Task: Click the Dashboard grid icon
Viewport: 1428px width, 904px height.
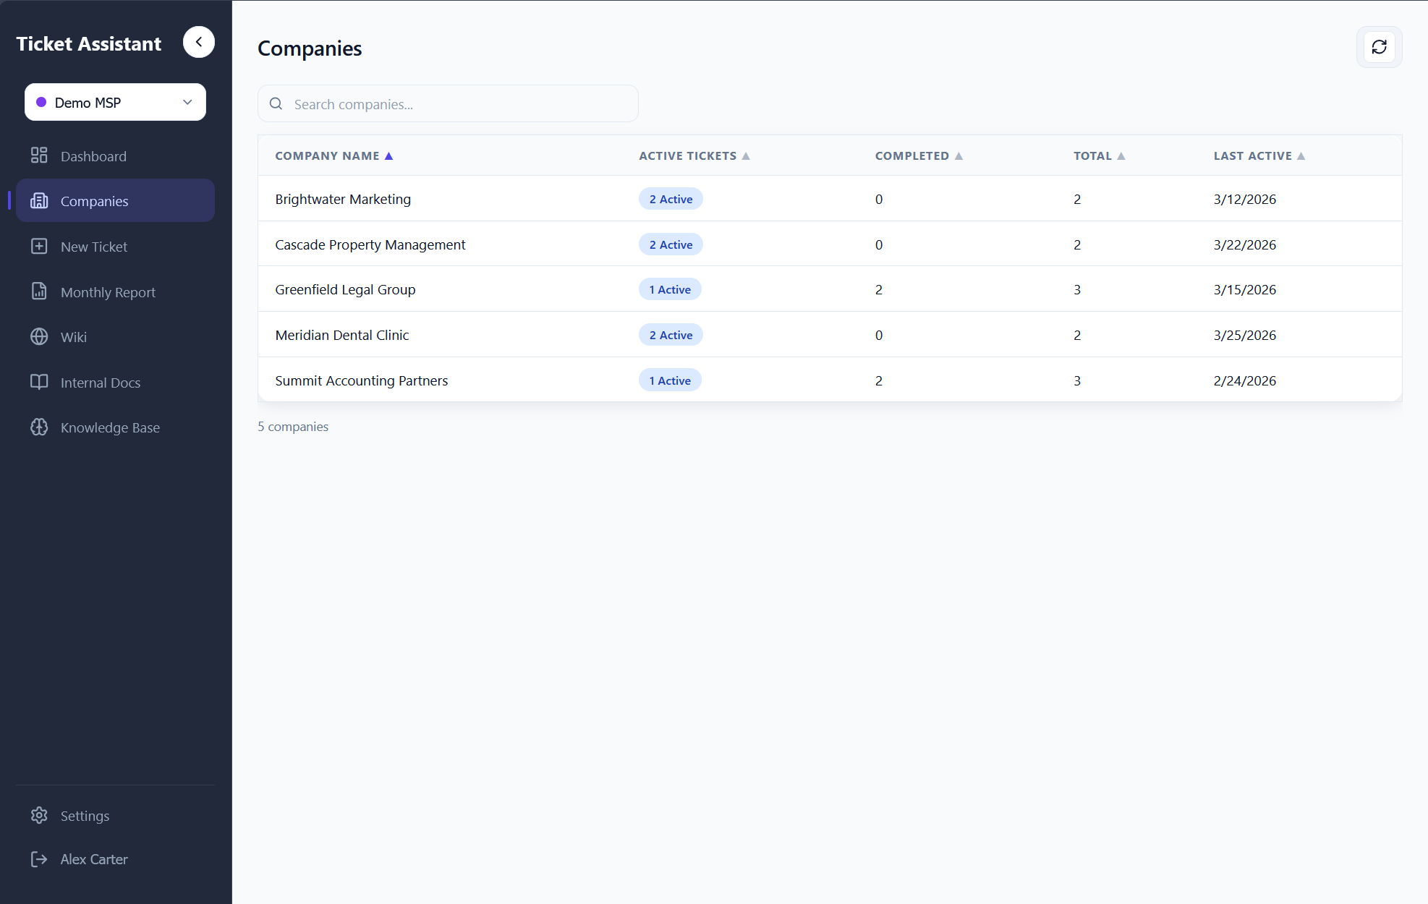Action: tap(39, 155)
